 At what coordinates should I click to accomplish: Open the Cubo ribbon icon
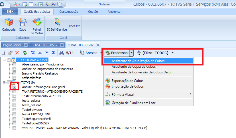[x=23, y=25]
